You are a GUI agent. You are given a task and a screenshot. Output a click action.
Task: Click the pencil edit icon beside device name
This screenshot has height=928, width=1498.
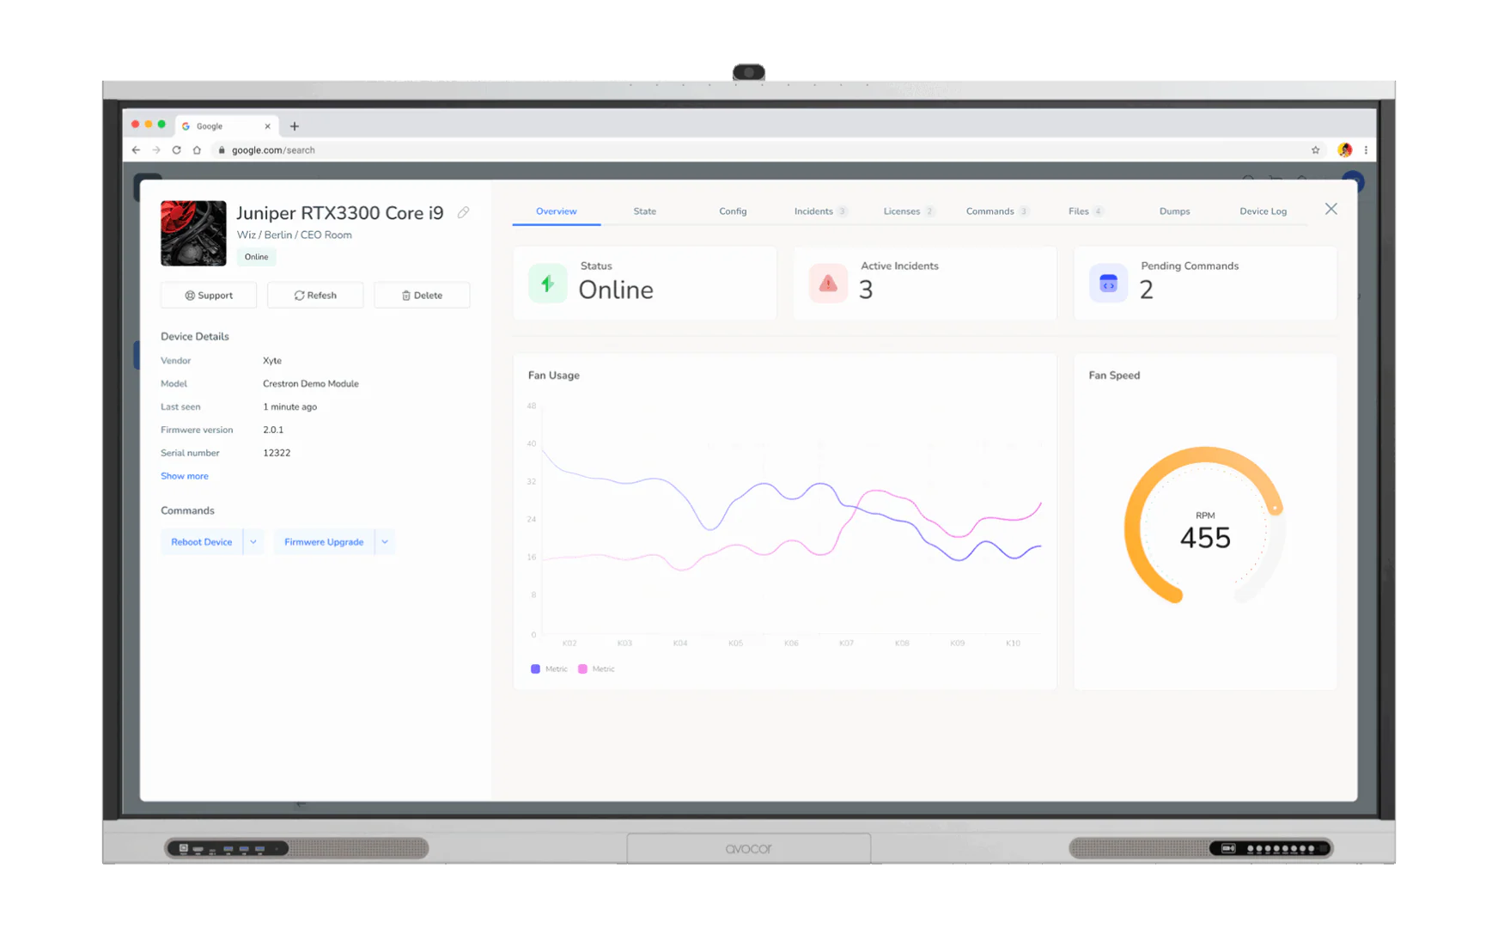pos(463,212)
